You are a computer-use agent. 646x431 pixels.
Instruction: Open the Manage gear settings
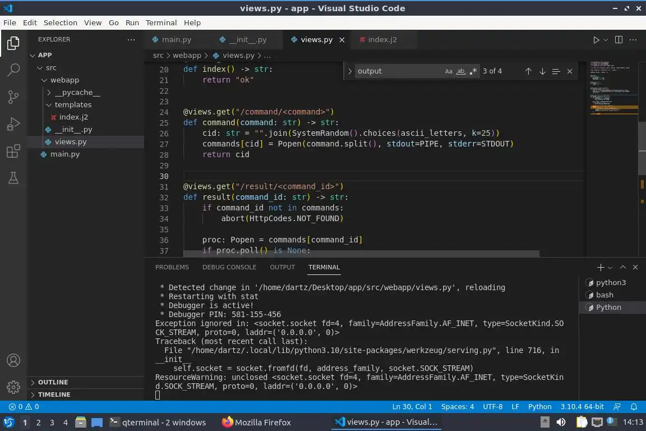tap(13, 387)
